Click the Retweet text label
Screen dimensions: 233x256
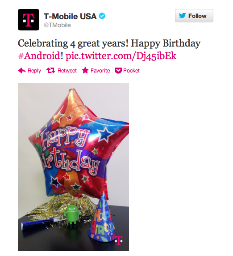point(67,71)
